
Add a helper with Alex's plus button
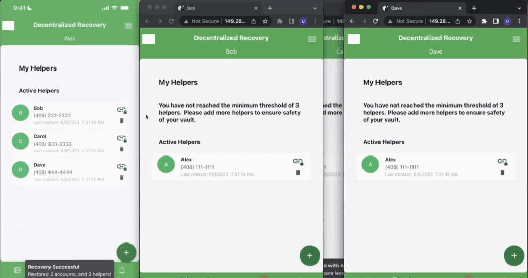126,253
